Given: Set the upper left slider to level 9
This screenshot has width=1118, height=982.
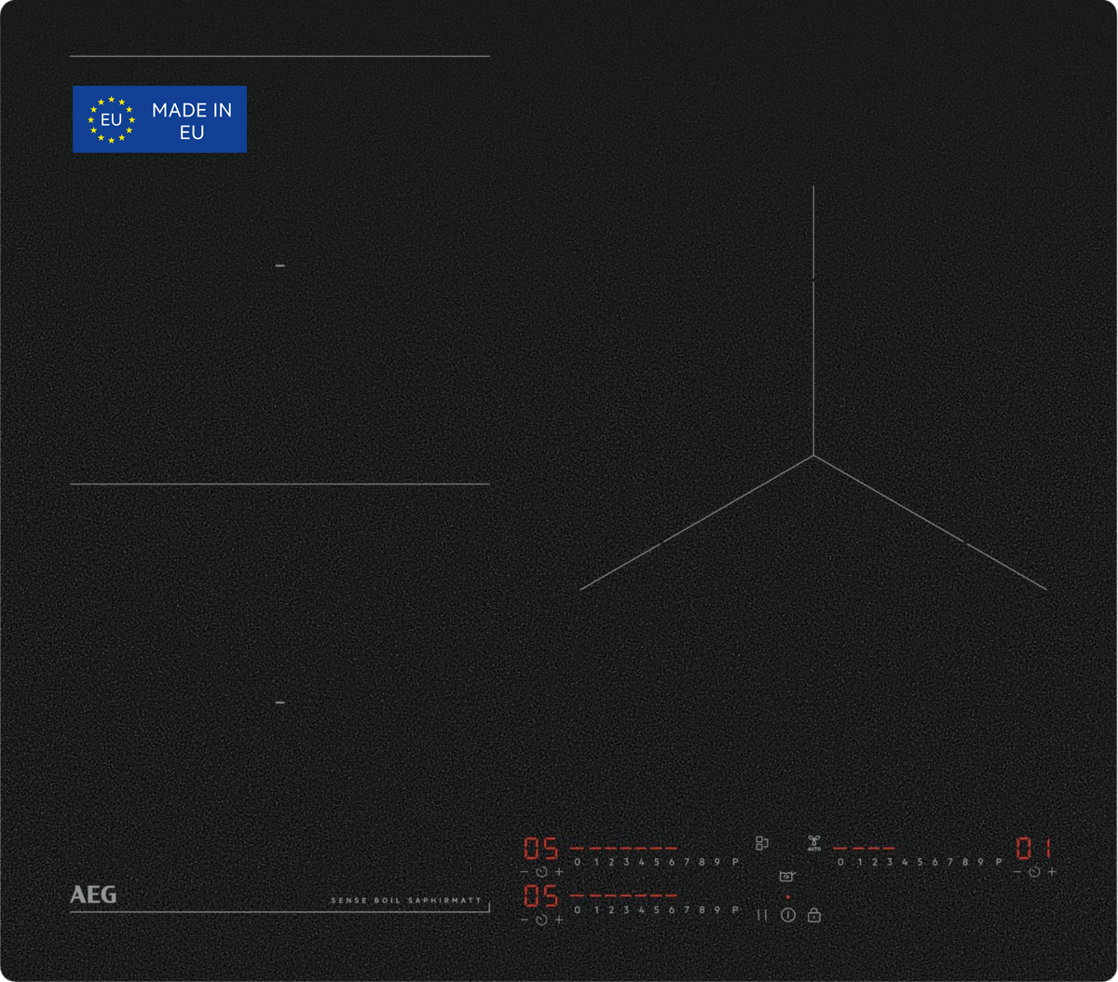Looking at the screenshot, I should pyautogui.click(x=716, y=863).
